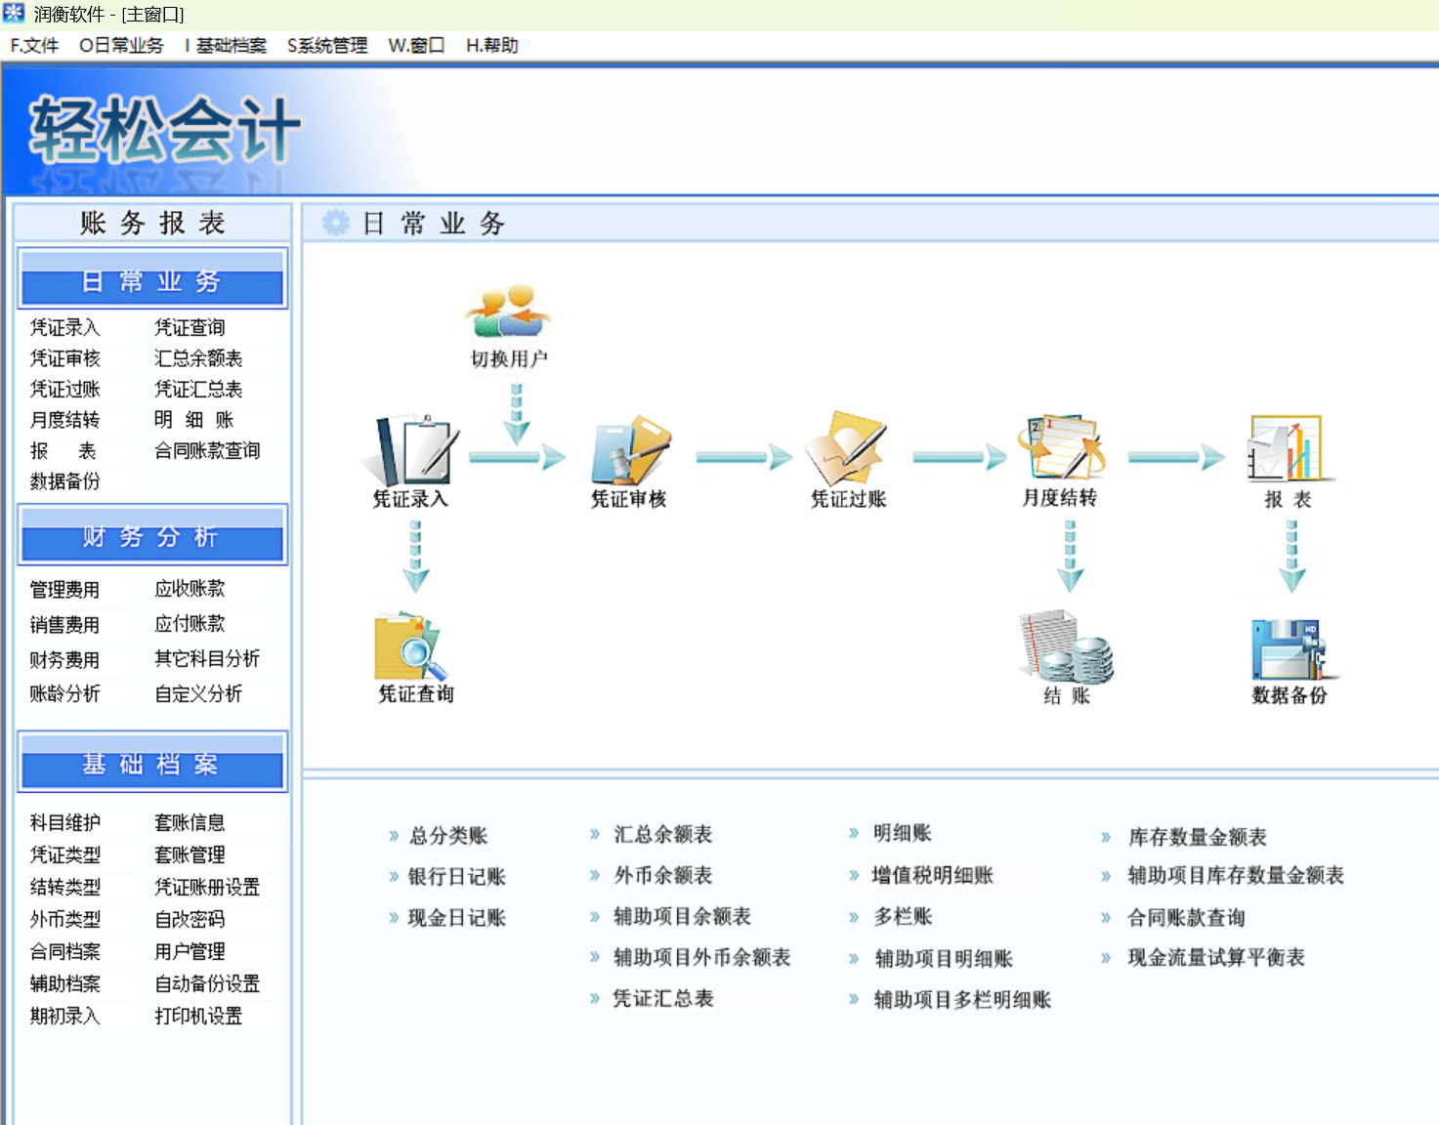Click 数据备份 in the sidebar list

click(x=64, y=481)
